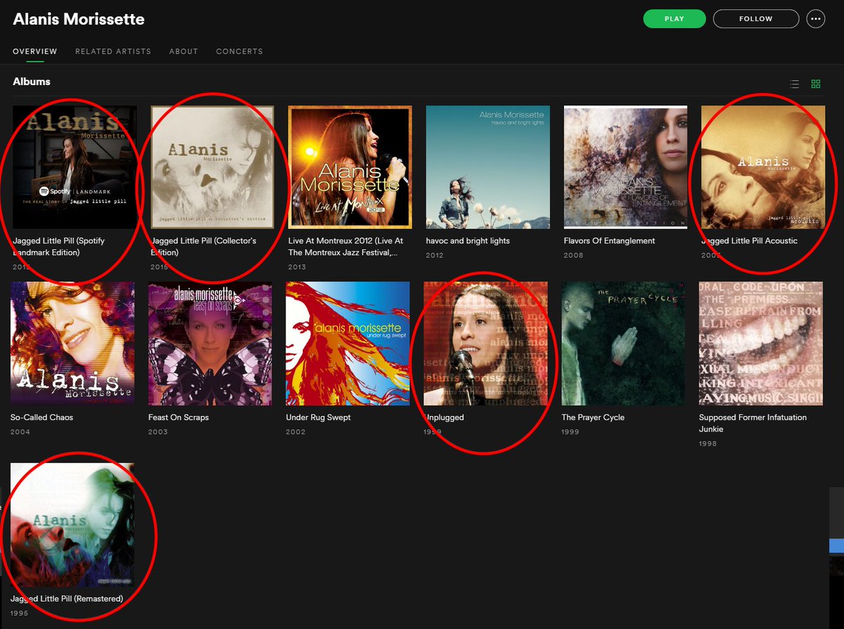Open havoc and bright lights cover

[488, 167]
